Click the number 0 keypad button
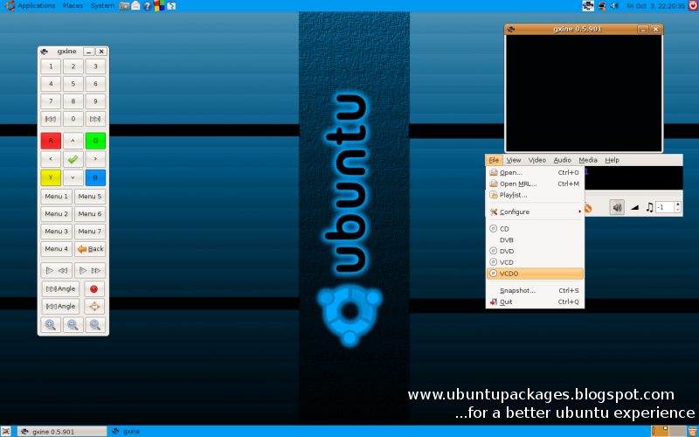The height and width of the screenshot is (437, 699). point(73,119)
